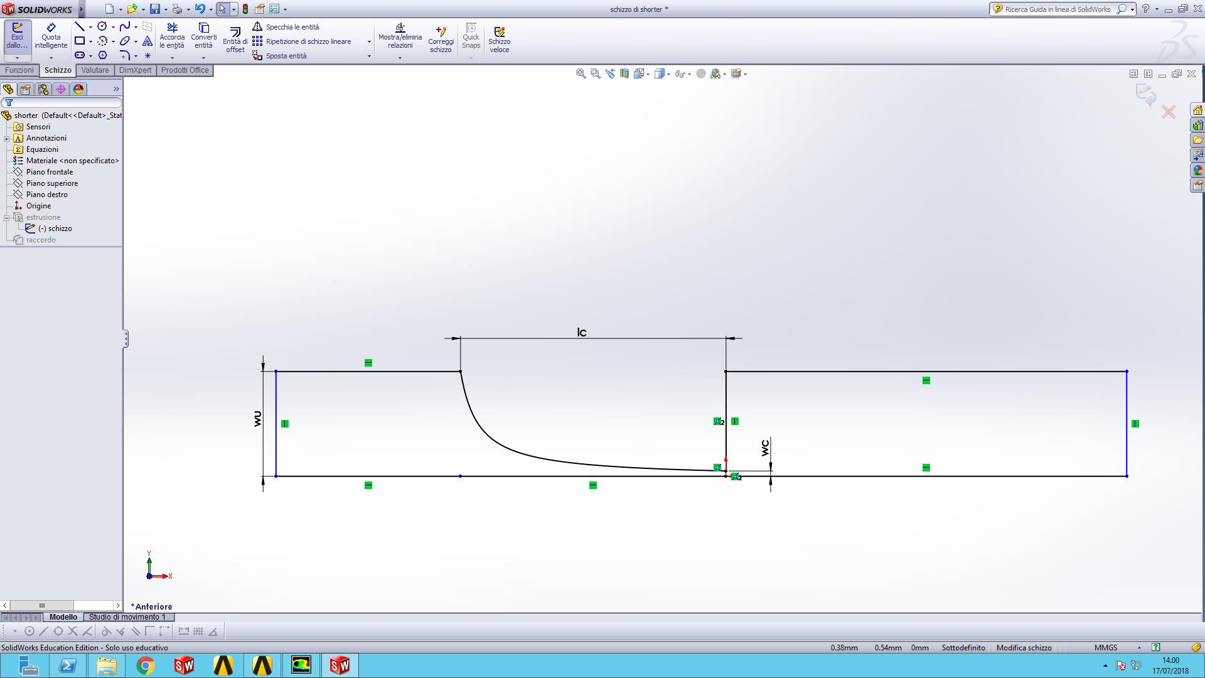
Task: Click the Save icon in toolbar
Action: (x=154, y=9)
